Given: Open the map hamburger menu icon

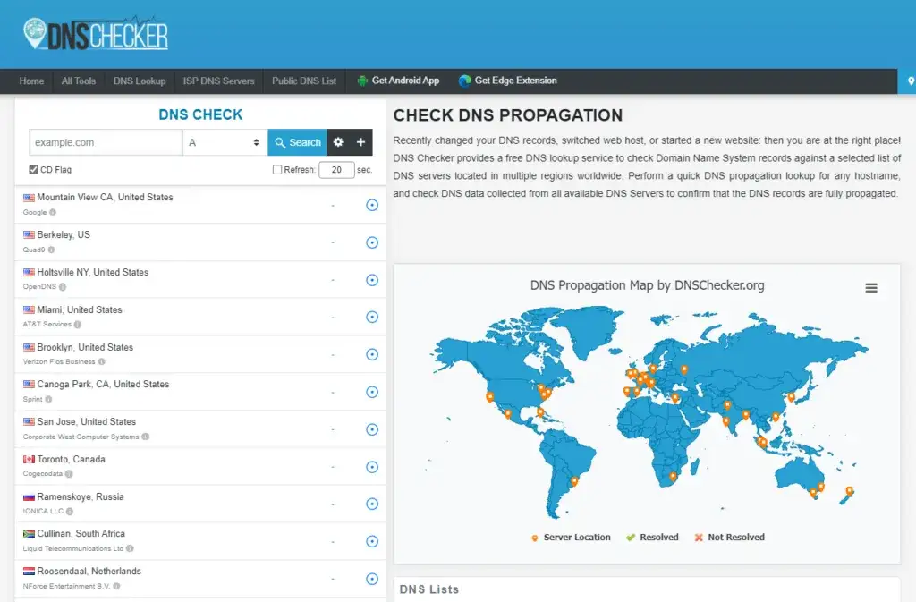Looking at the screenshot, I should pyautogui.click(x=871, y=287).
